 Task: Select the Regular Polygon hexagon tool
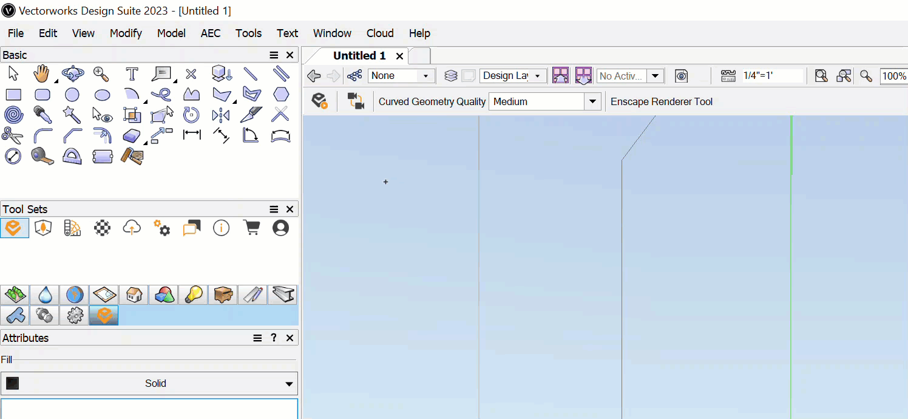pos(280,95)
